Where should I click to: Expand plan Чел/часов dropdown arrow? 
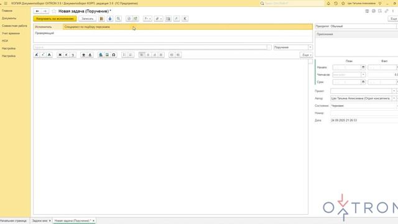tap(363, 75)
